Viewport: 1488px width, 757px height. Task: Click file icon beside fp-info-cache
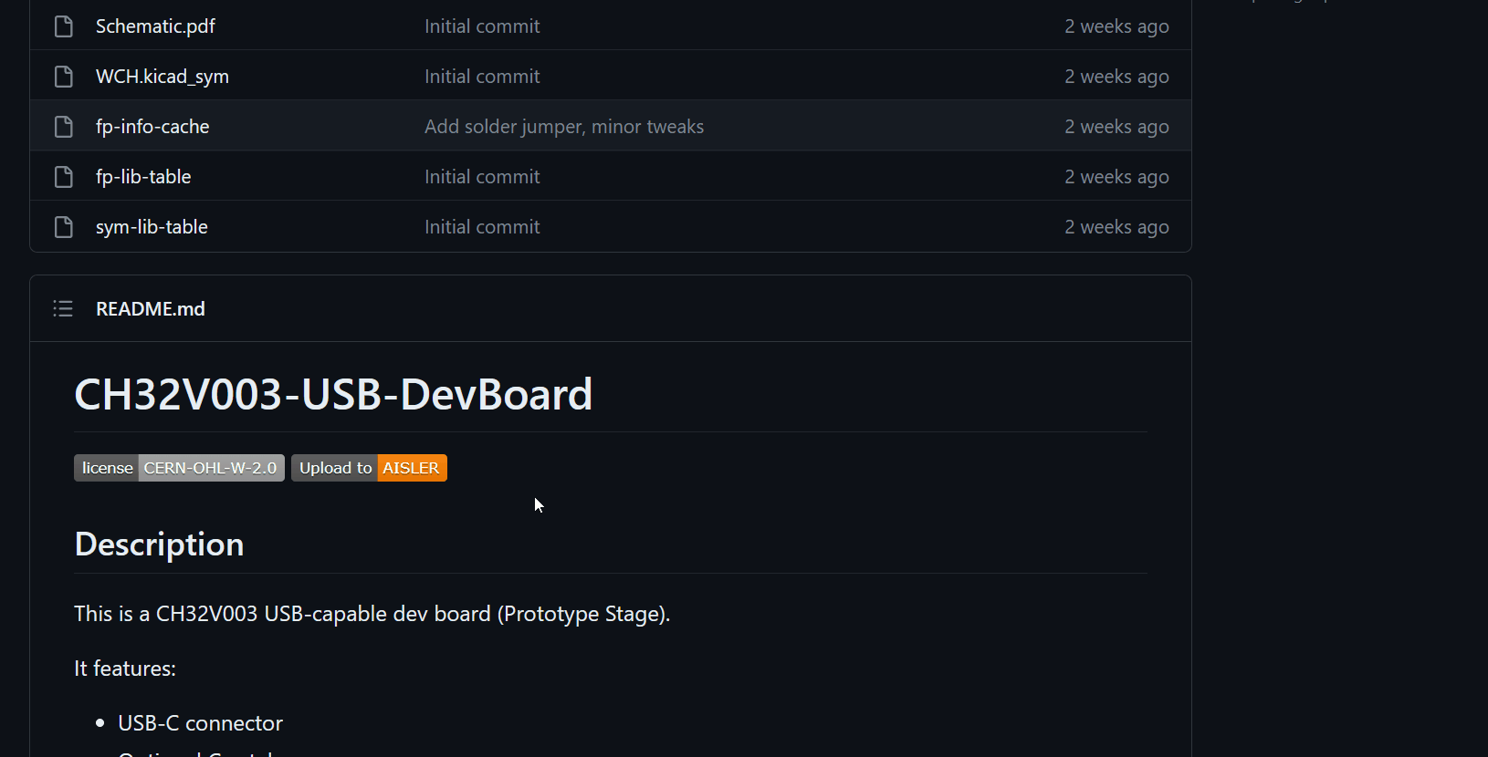point(64,127)
